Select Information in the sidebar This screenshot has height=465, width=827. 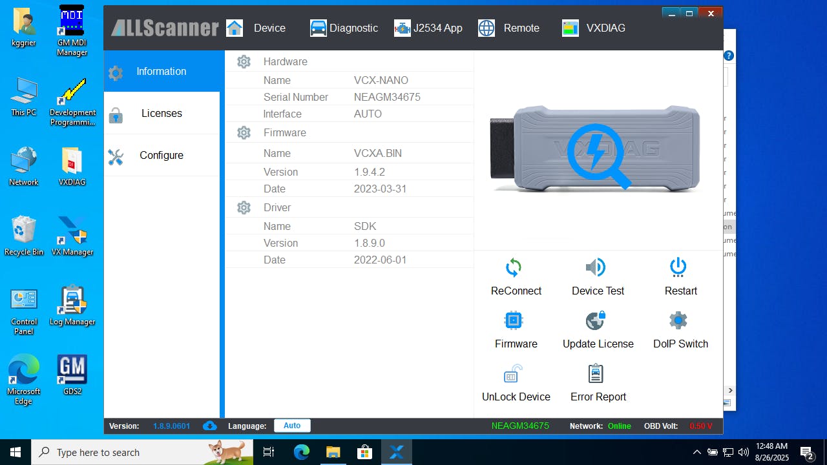(x=162, y=71)
